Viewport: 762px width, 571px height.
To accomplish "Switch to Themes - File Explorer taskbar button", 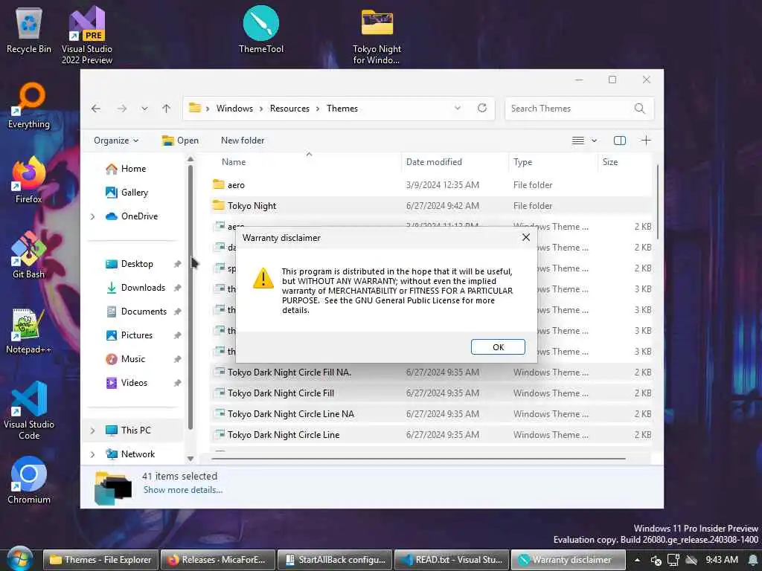I will tap(101, 560).
